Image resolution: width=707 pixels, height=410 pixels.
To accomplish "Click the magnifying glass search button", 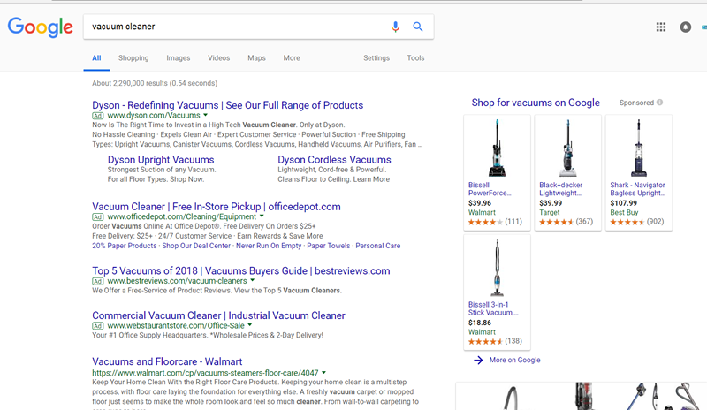I will click(x=418, y=27).
